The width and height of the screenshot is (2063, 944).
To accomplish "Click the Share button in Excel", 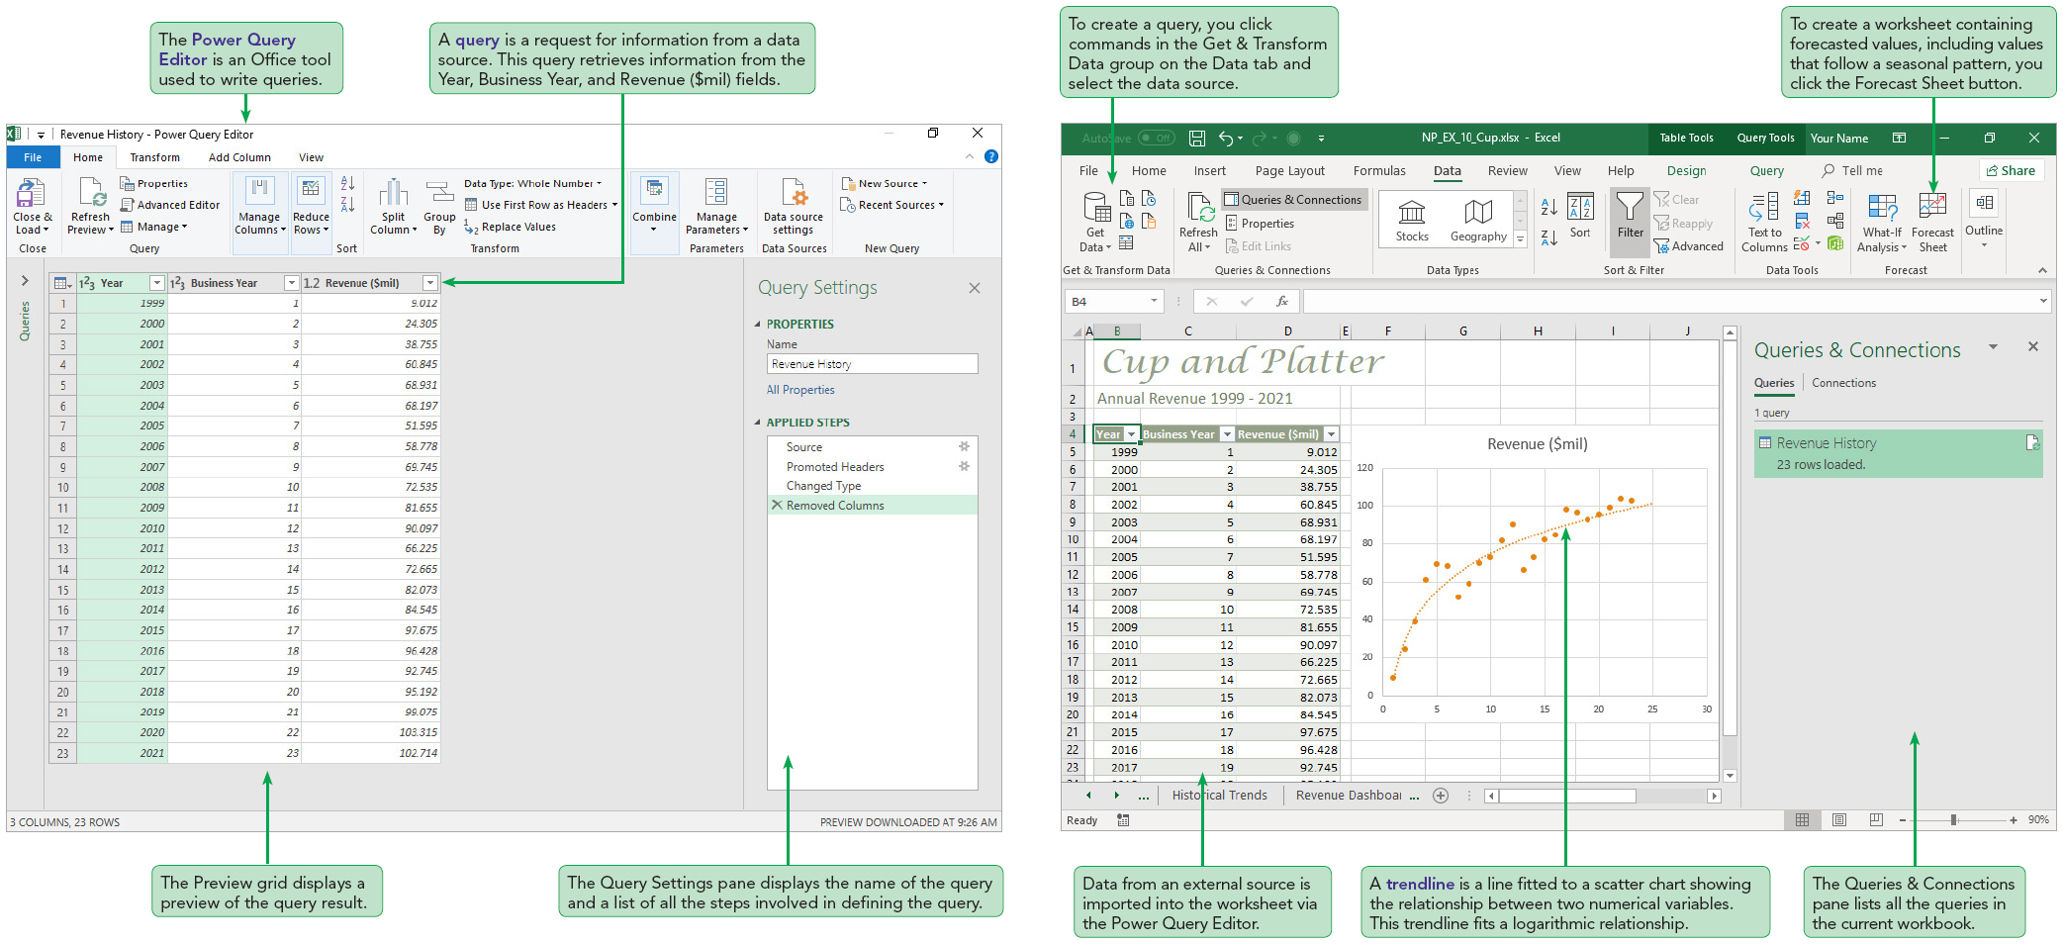I will coord(2012,170).
